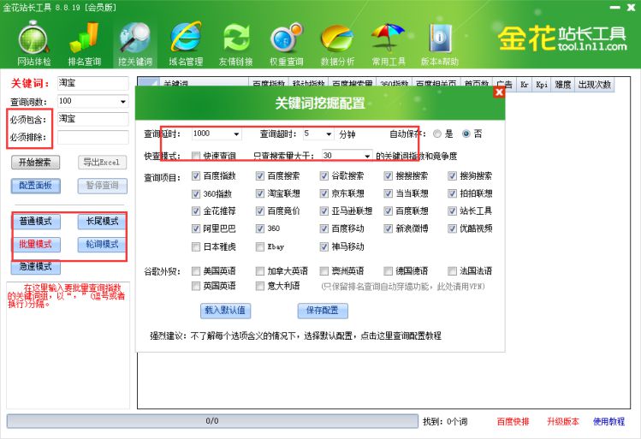The image size is (641, 439).
Task: Click the 开始搜索 button
Action: point(35,163)
